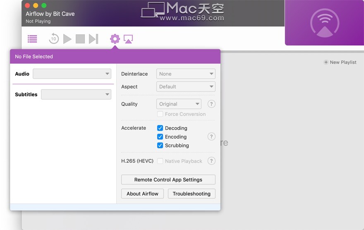Open the AirPlay device icon
The width and height of the screenshot is (364, 230).
[x=128, y=39]
